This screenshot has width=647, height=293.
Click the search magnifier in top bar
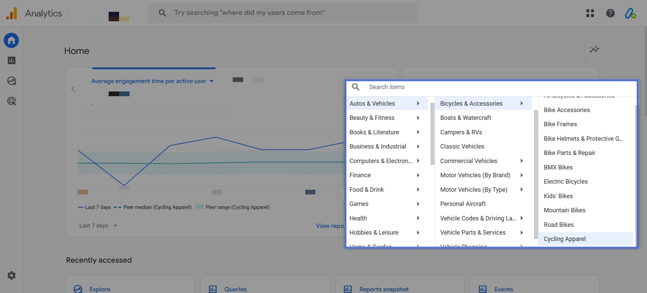[x=162, y=13]
